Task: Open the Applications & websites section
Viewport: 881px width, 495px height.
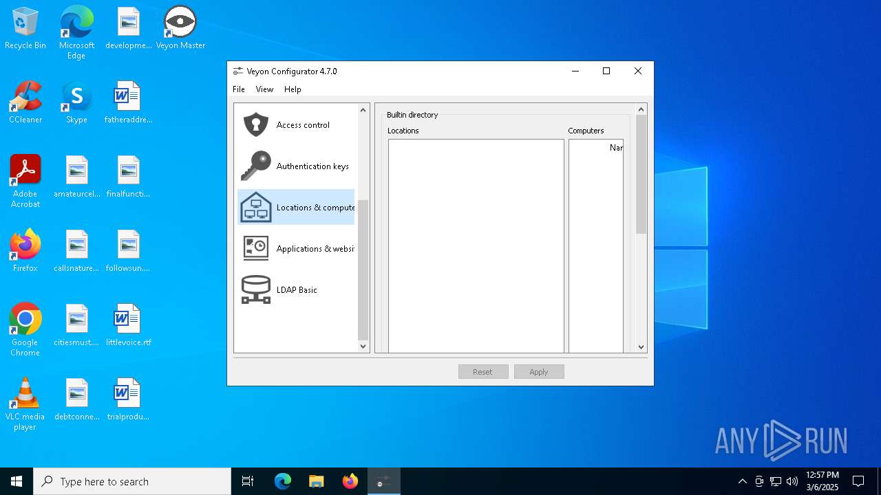Action: coord(296,248)
